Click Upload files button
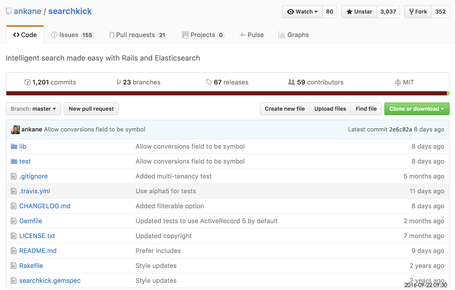Viewport: 455px width, 290px height. pyautogui.click(x=330, y=109)
